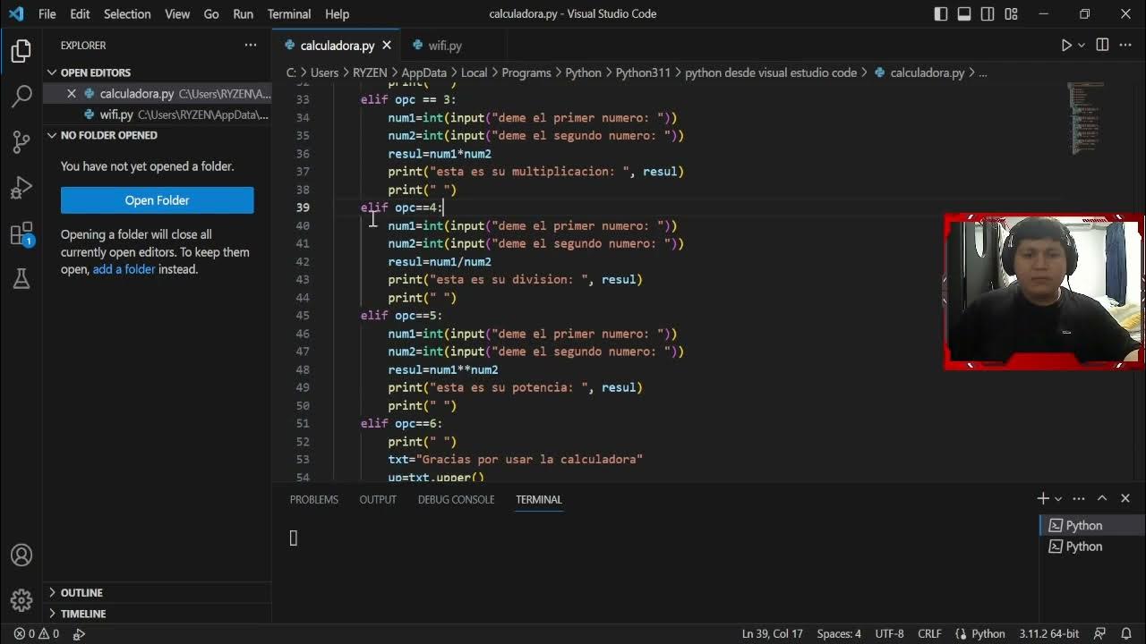Open the run options dropdown arrow
This screenshot has height=644, width=1146.
coord(1082,45)
